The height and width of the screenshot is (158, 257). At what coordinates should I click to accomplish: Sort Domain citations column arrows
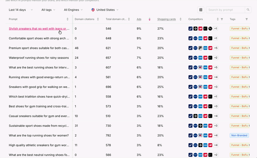pos(98,19)
